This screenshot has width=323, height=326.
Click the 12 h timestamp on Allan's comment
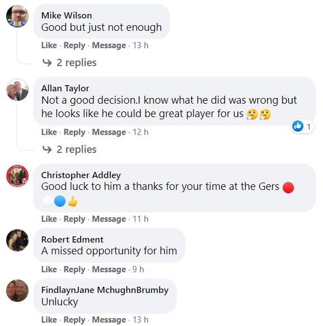(x=141, y=132)
